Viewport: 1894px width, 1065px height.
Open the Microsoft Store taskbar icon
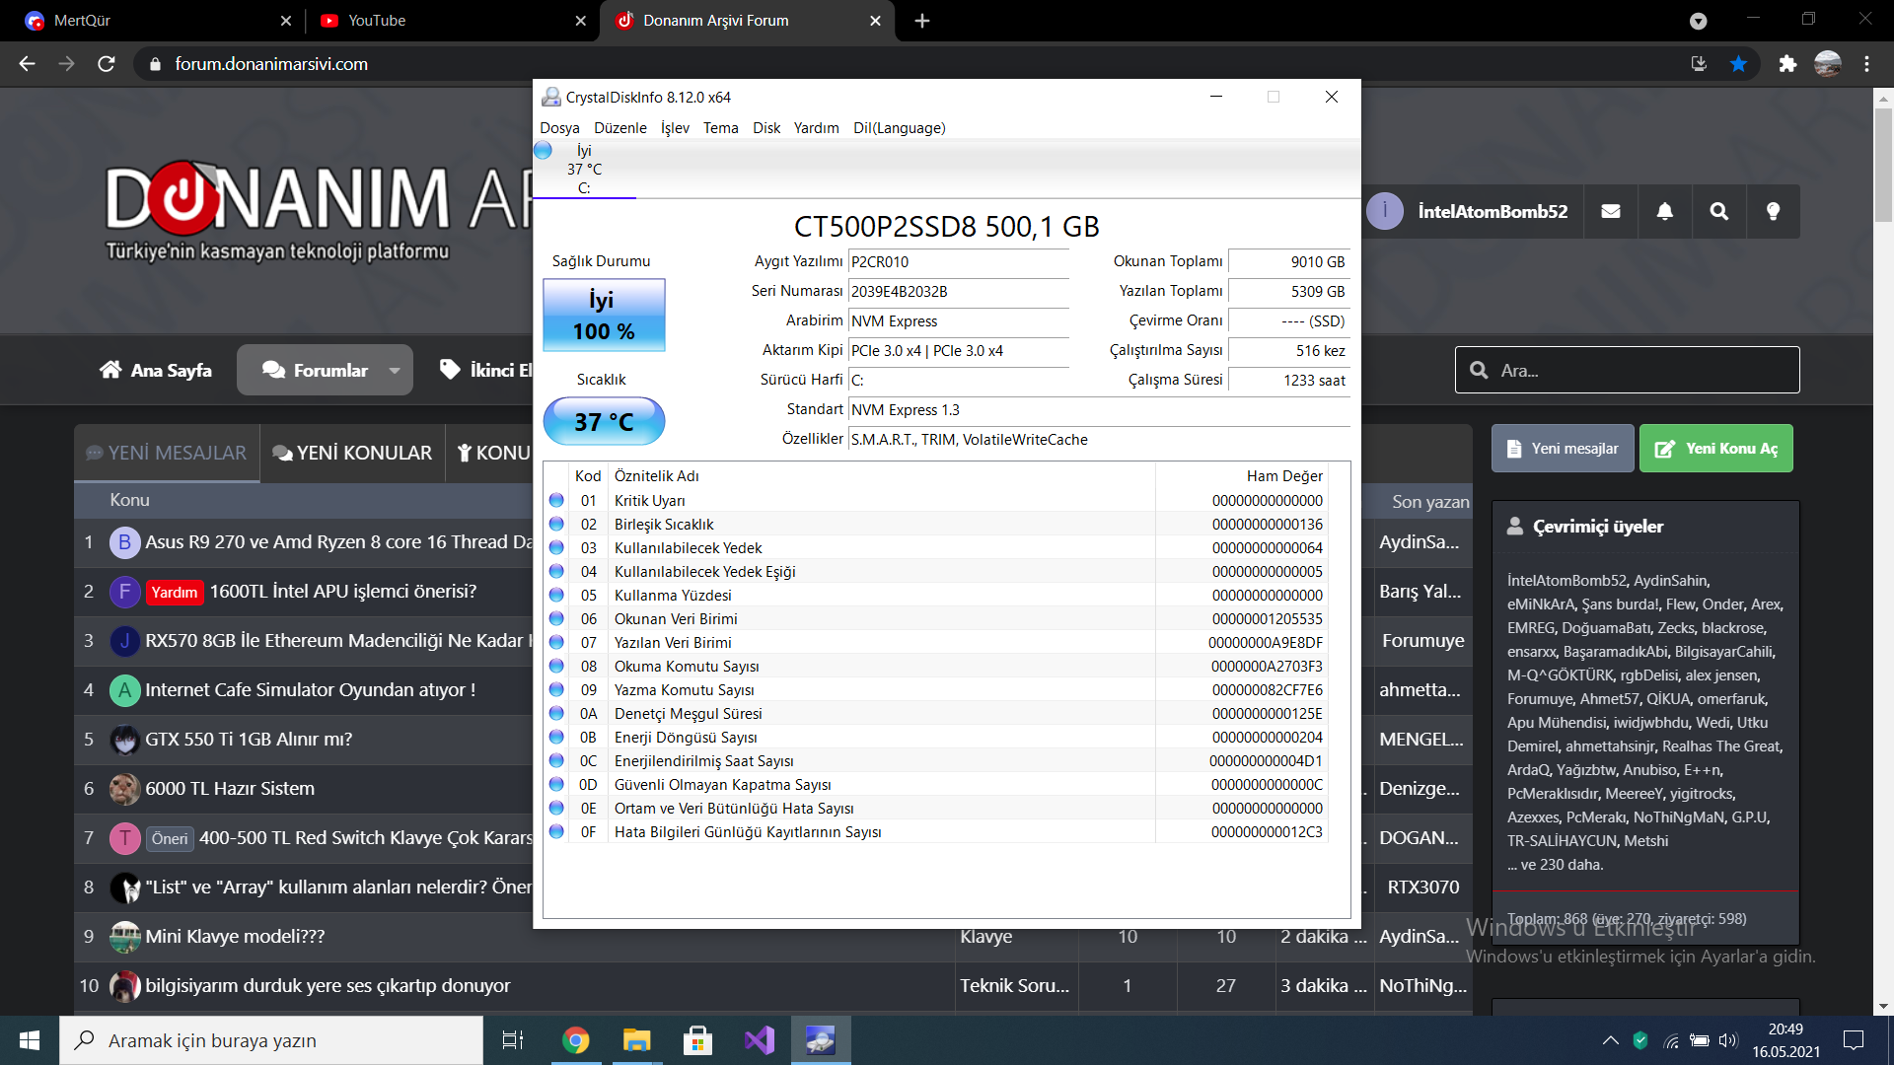tap(697, 1040)
